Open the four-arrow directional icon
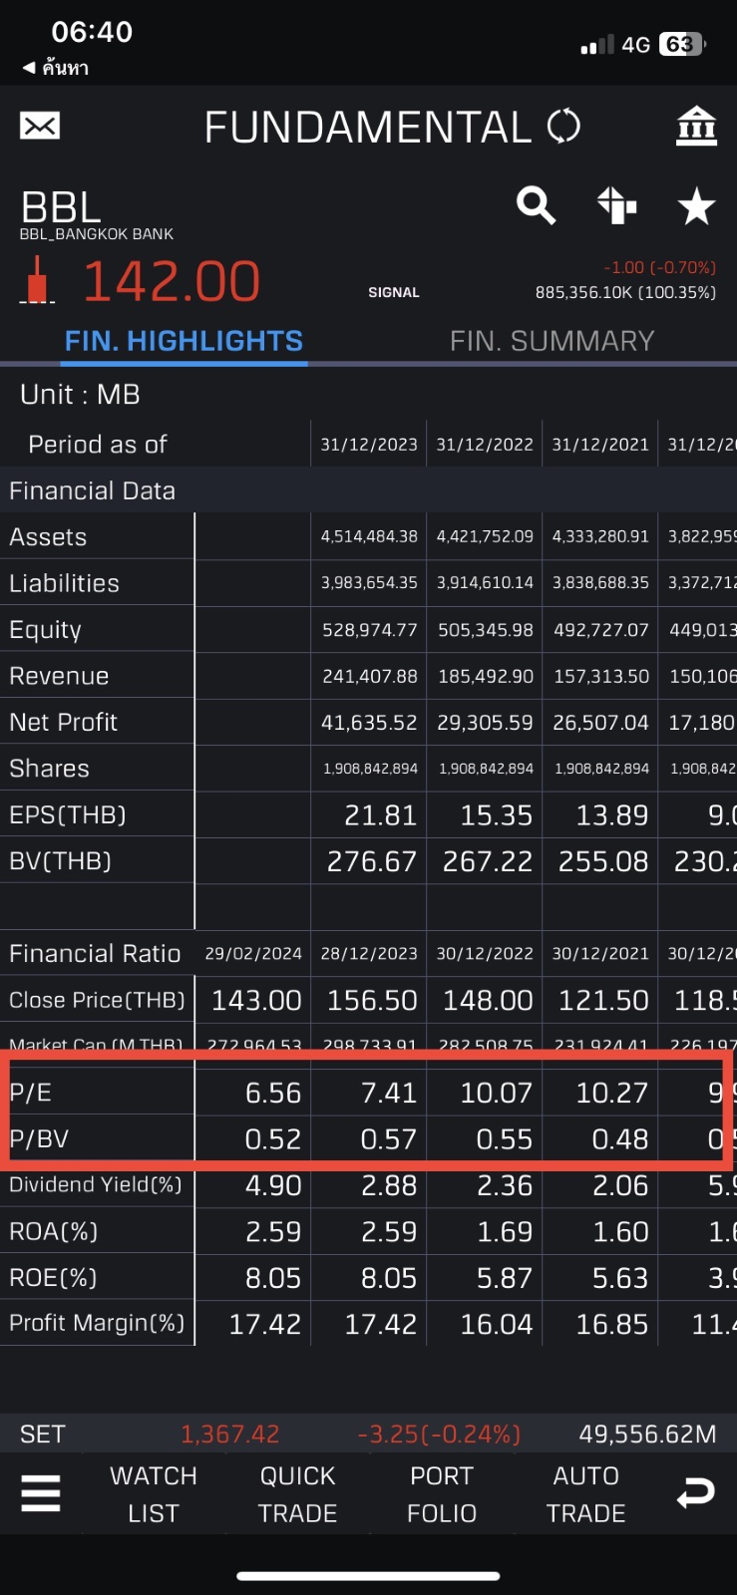This screenshot has width=737, height=1595. pyautogui.click(x=616, y=205)
